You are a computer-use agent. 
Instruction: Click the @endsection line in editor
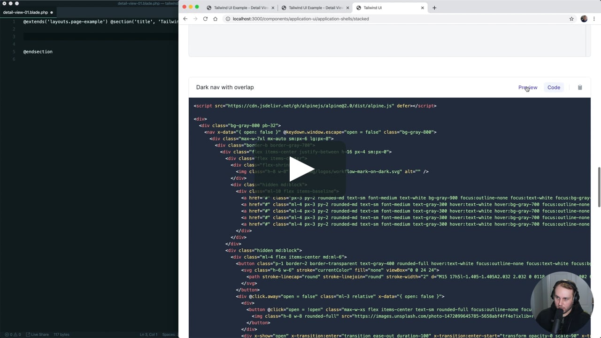click(x=38, y=52)
